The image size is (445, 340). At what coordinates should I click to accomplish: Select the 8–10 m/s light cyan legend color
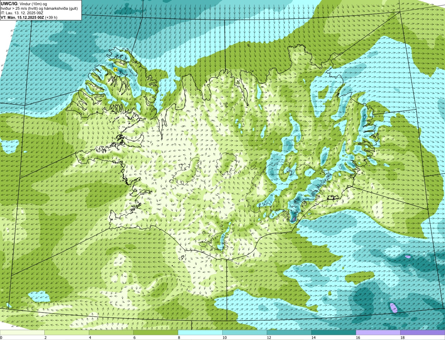coord(200,333)
